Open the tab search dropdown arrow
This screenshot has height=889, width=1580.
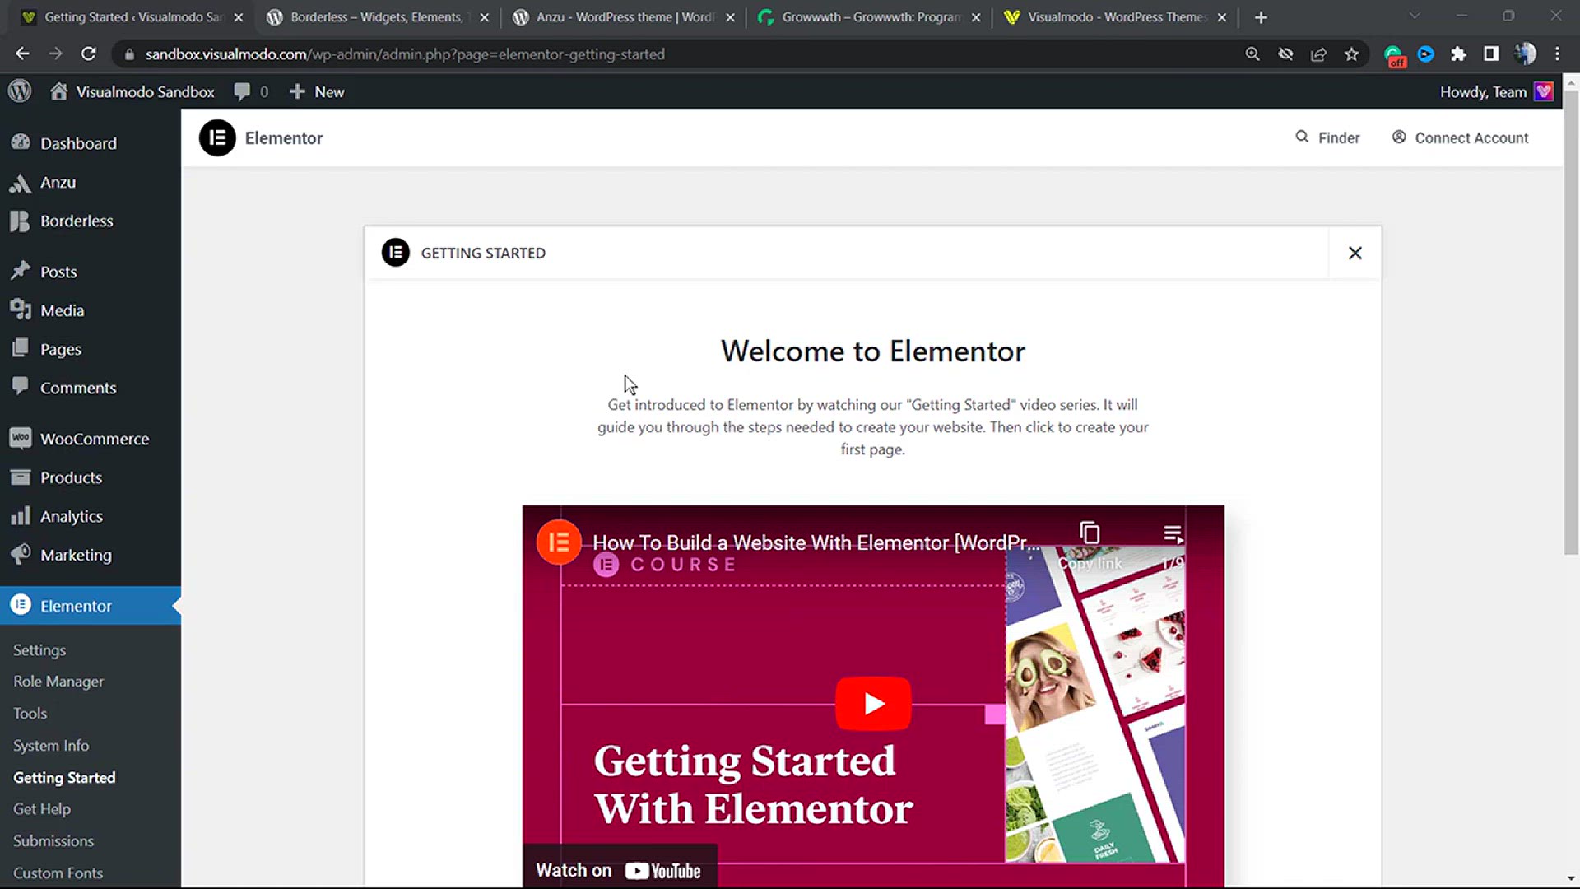(x=1415, y=16)
